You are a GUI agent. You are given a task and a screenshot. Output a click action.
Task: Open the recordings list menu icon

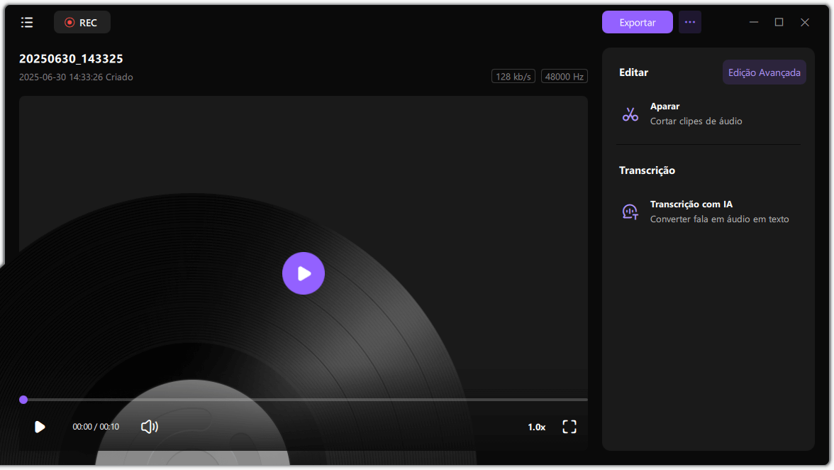click(27, 22)
